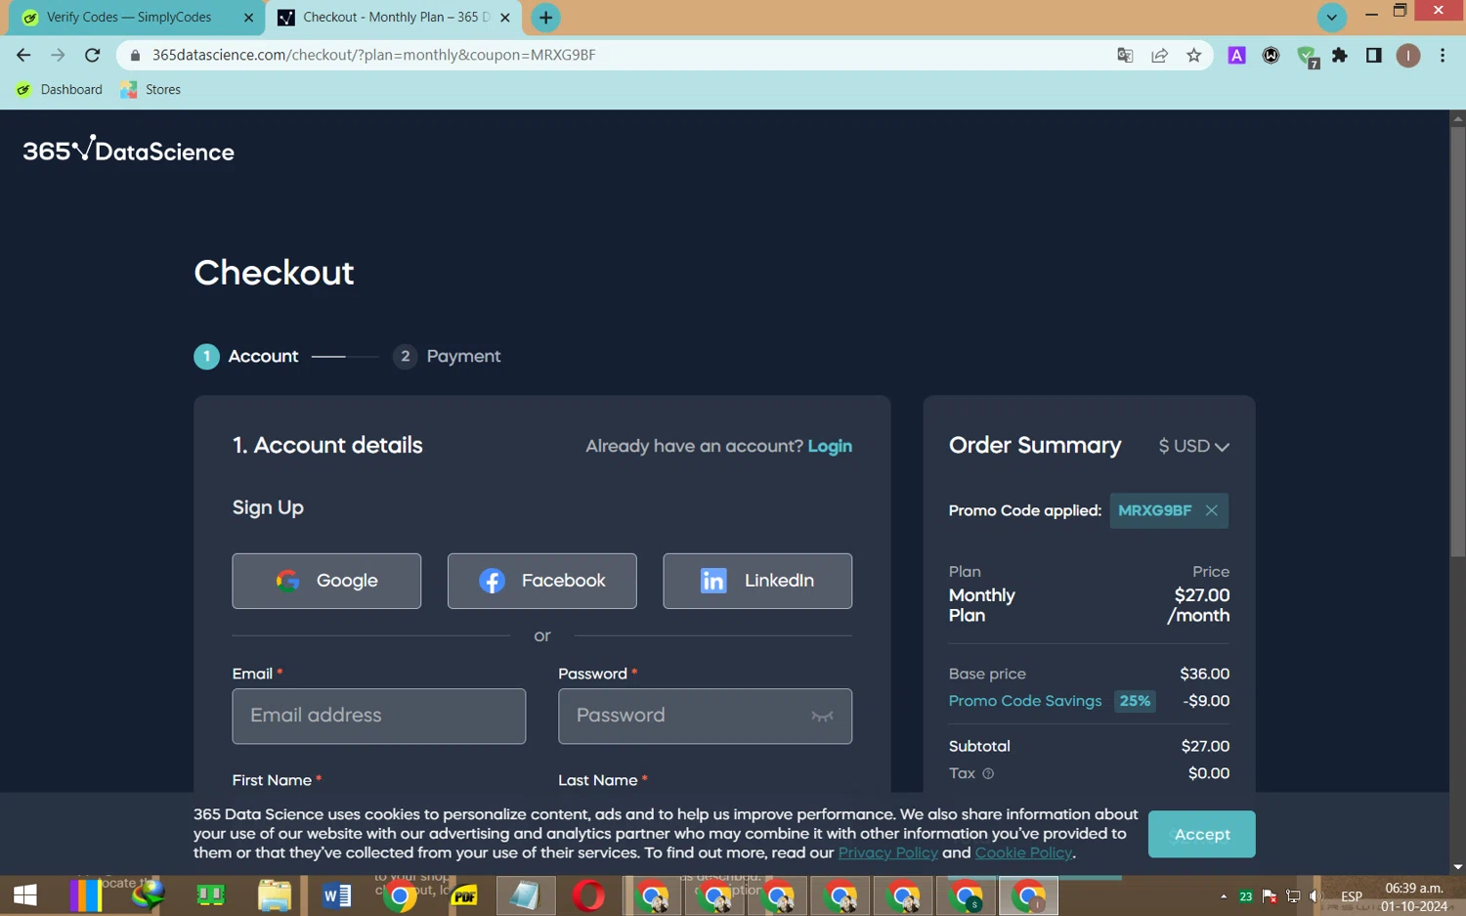Viewport: 1466px width, 916px height.
Task: Open the Extensions puzzle-piece menu
Action: pyautogui.click(x=1340, y=55)
